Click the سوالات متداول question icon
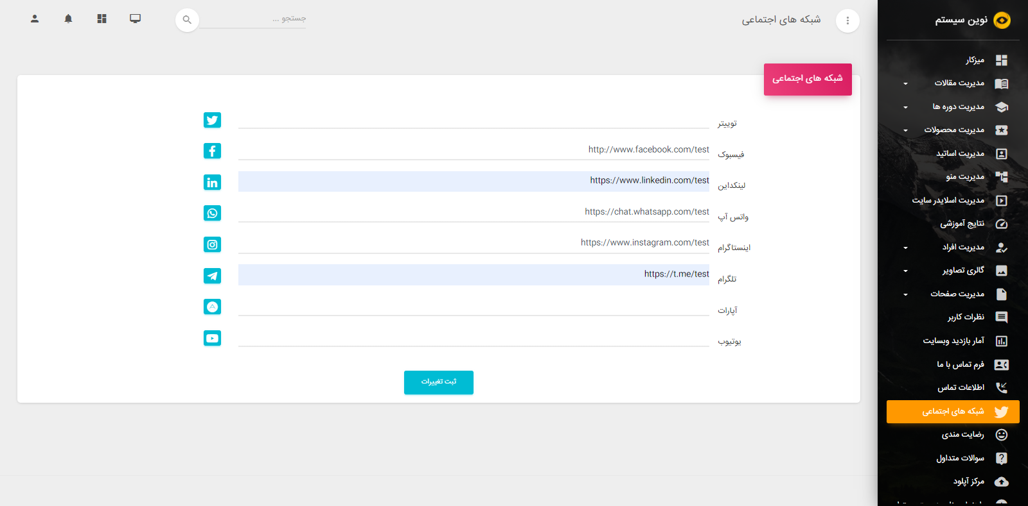The width and height of the screenshot is (1028, 506). coord(1001,459)
